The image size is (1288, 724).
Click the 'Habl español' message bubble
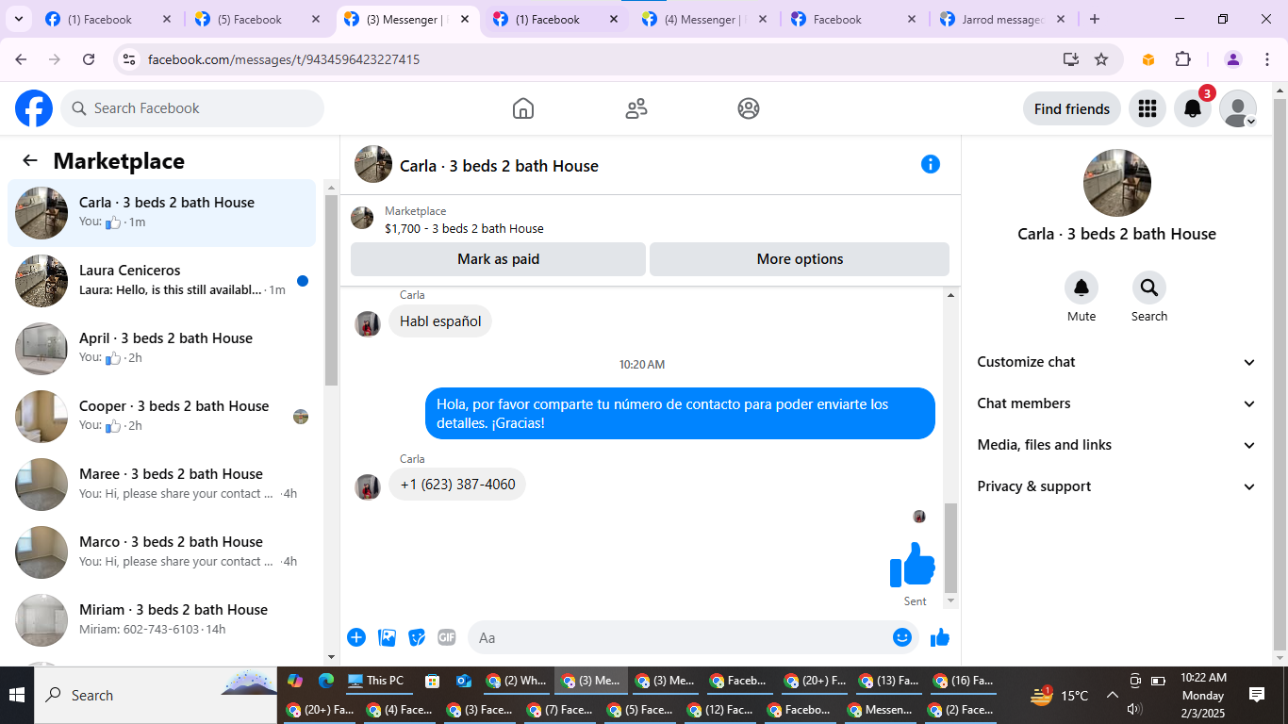point(440,321)
